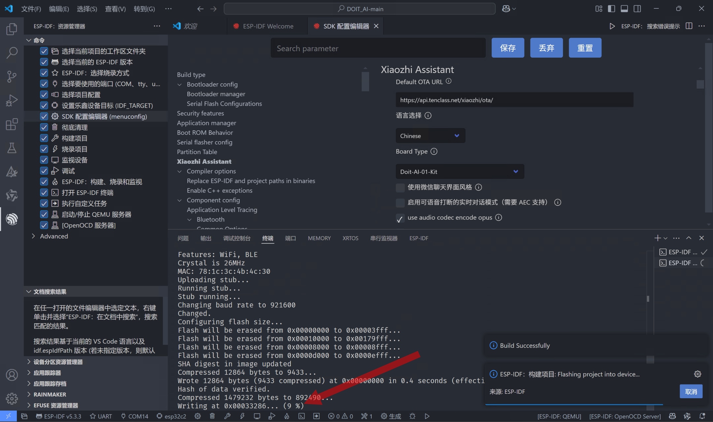Toggle the use audio codec encode opus checkbox
The height and width of the screenshot is (422, 713).
point(400,218)
